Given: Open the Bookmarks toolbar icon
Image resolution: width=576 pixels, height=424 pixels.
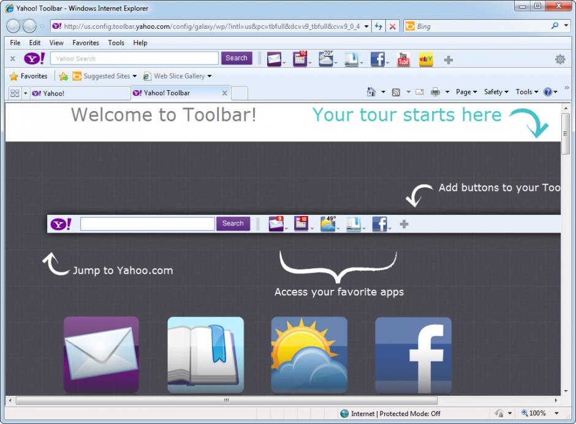Looking at the screenshot, I should pos(352,59).
